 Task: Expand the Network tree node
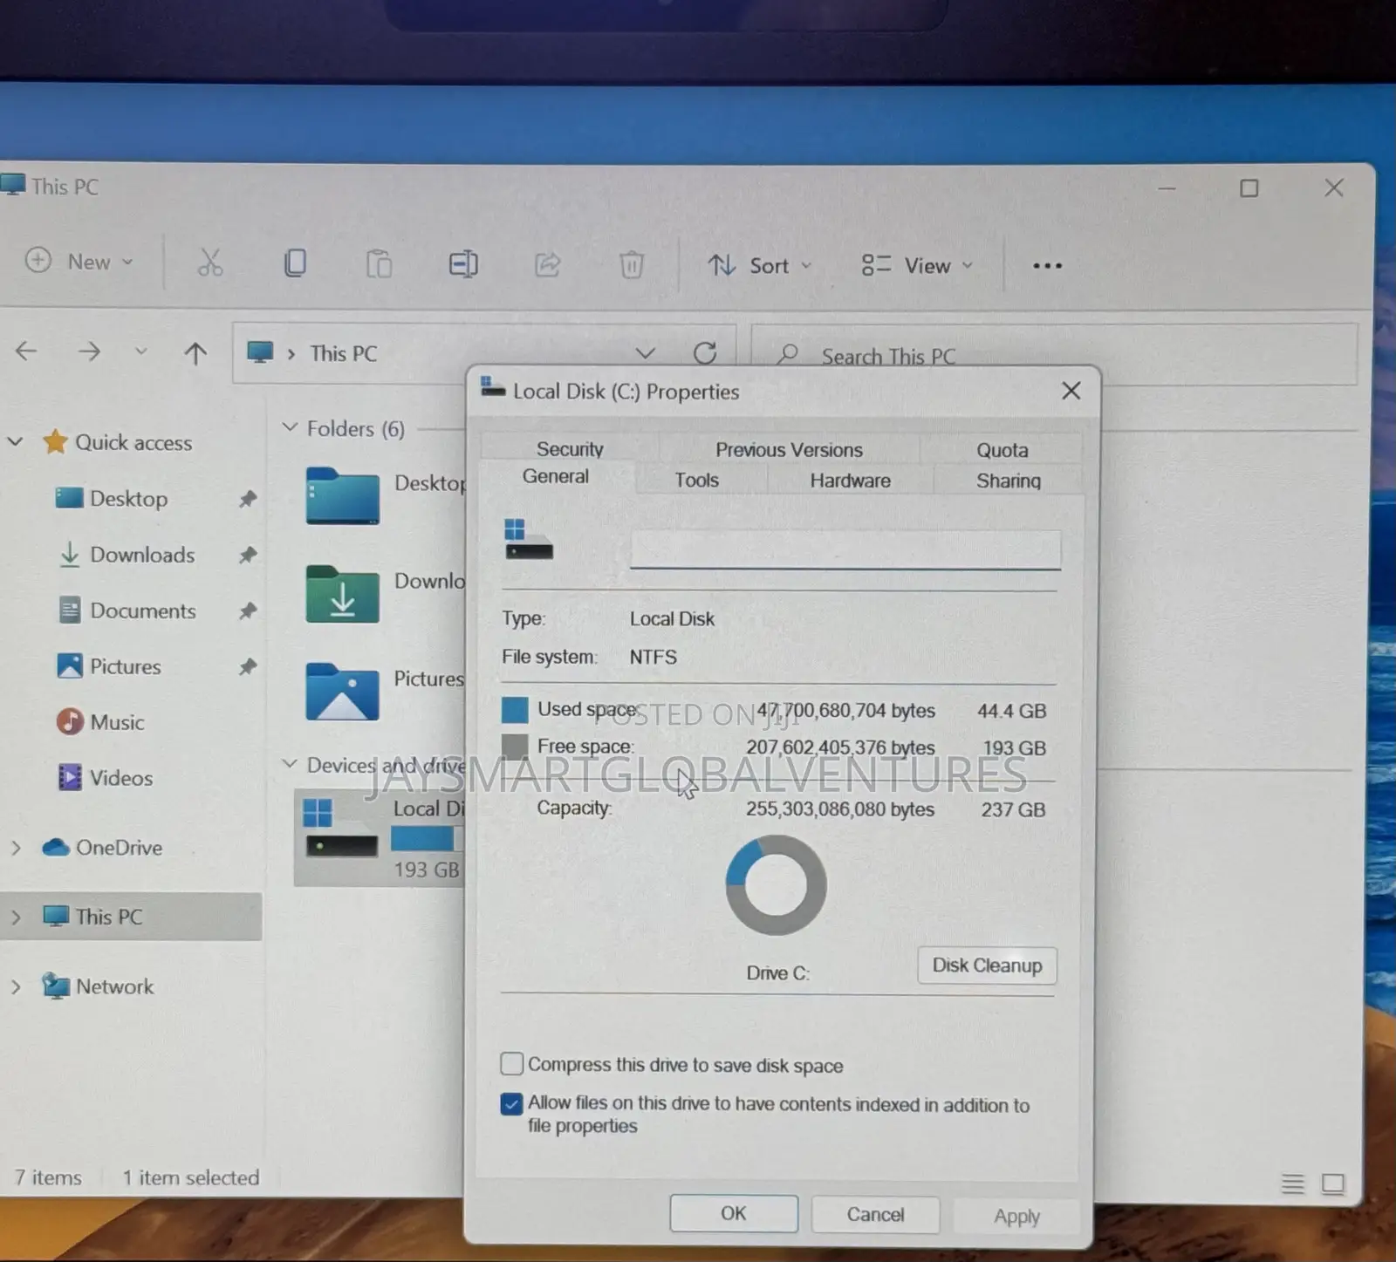(15, 986)
